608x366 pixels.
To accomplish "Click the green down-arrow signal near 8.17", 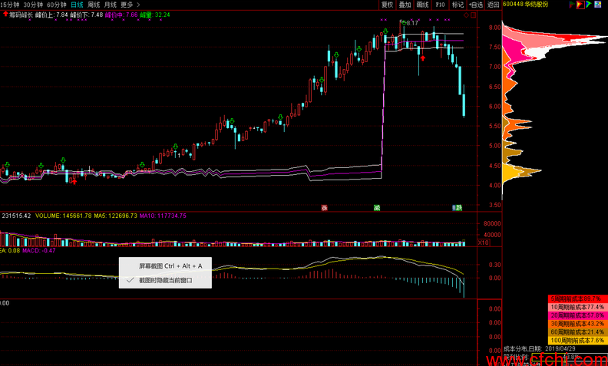I will click(x=404, y=23).
